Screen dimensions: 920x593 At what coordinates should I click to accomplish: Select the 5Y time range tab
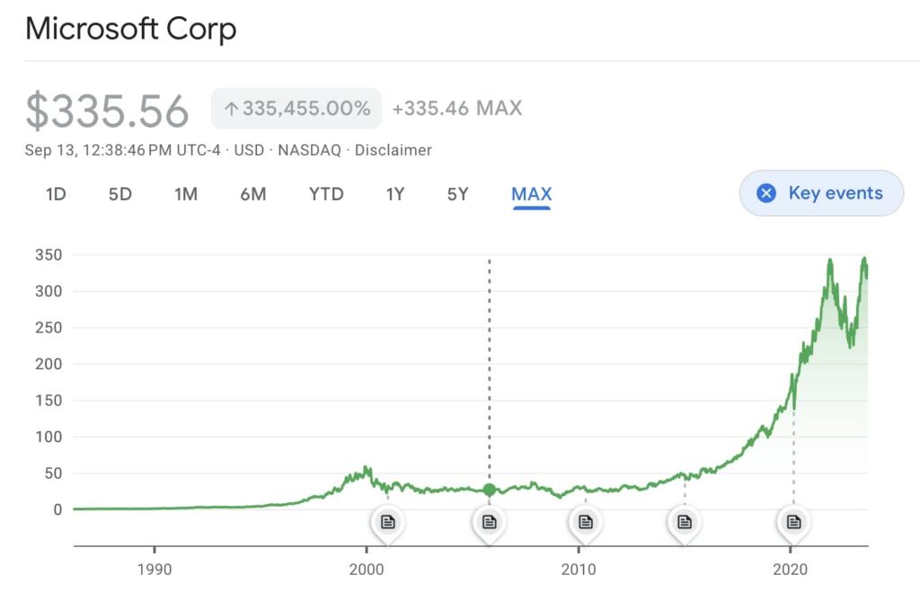tap(458, 194)
